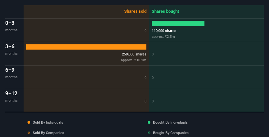
Task: Click the green 110,000 shares bought bar
Action: coord(178,23)
